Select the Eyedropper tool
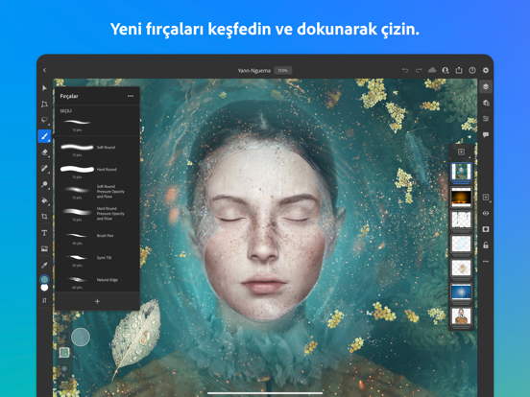The image size is (530, 397). pyautogui.click(x=44, y=265)
